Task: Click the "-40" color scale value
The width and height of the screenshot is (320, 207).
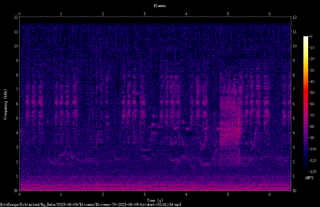Action: (312, 82)
